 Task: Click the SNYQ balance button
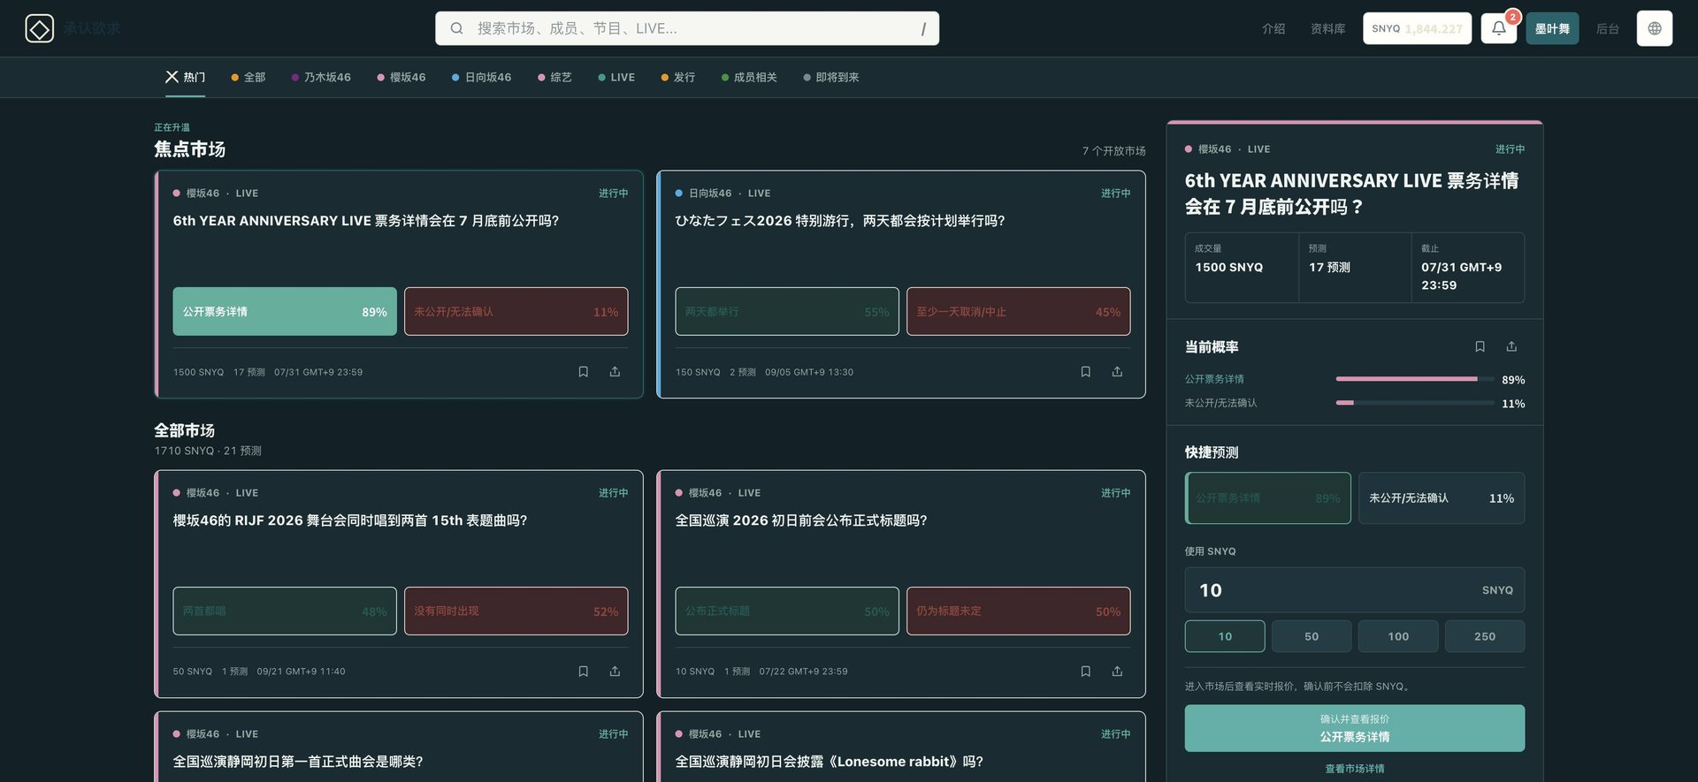coord(1417,28)
